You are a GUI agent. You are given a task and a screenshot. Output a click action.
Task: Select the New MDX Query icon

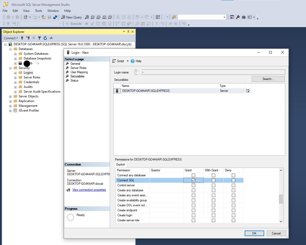coord(93,17)
